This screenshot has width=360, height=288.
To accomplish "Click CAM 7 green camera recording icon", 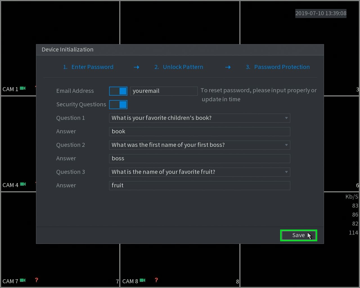I will coord(23,280).
